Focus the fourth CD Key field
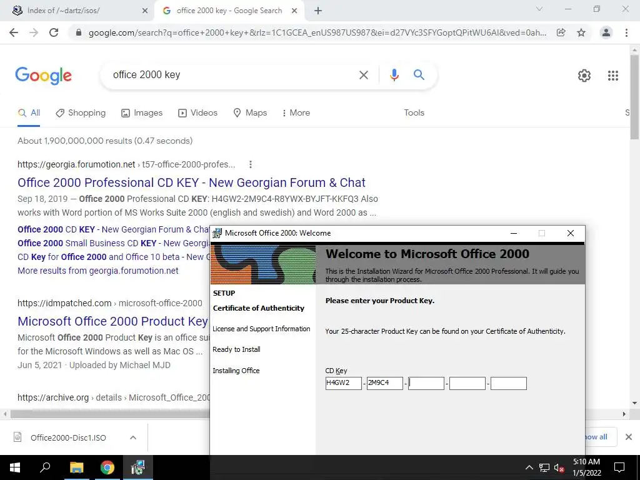Viewport: 640px width, 480px height. [467, 383]
